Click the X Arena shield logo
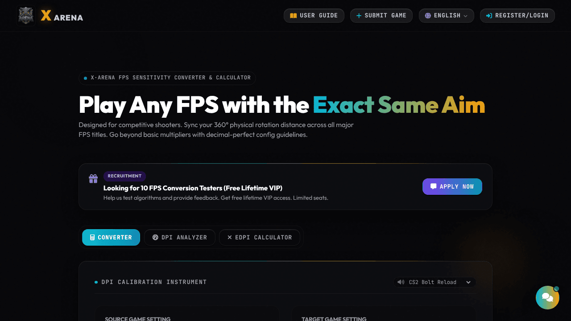The image size is (571, 321). pos(26,16)
